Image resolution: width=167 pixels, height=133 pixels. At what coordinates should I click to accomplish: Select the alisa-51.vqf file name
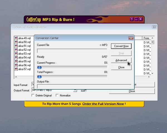click(x=24, y=46)
